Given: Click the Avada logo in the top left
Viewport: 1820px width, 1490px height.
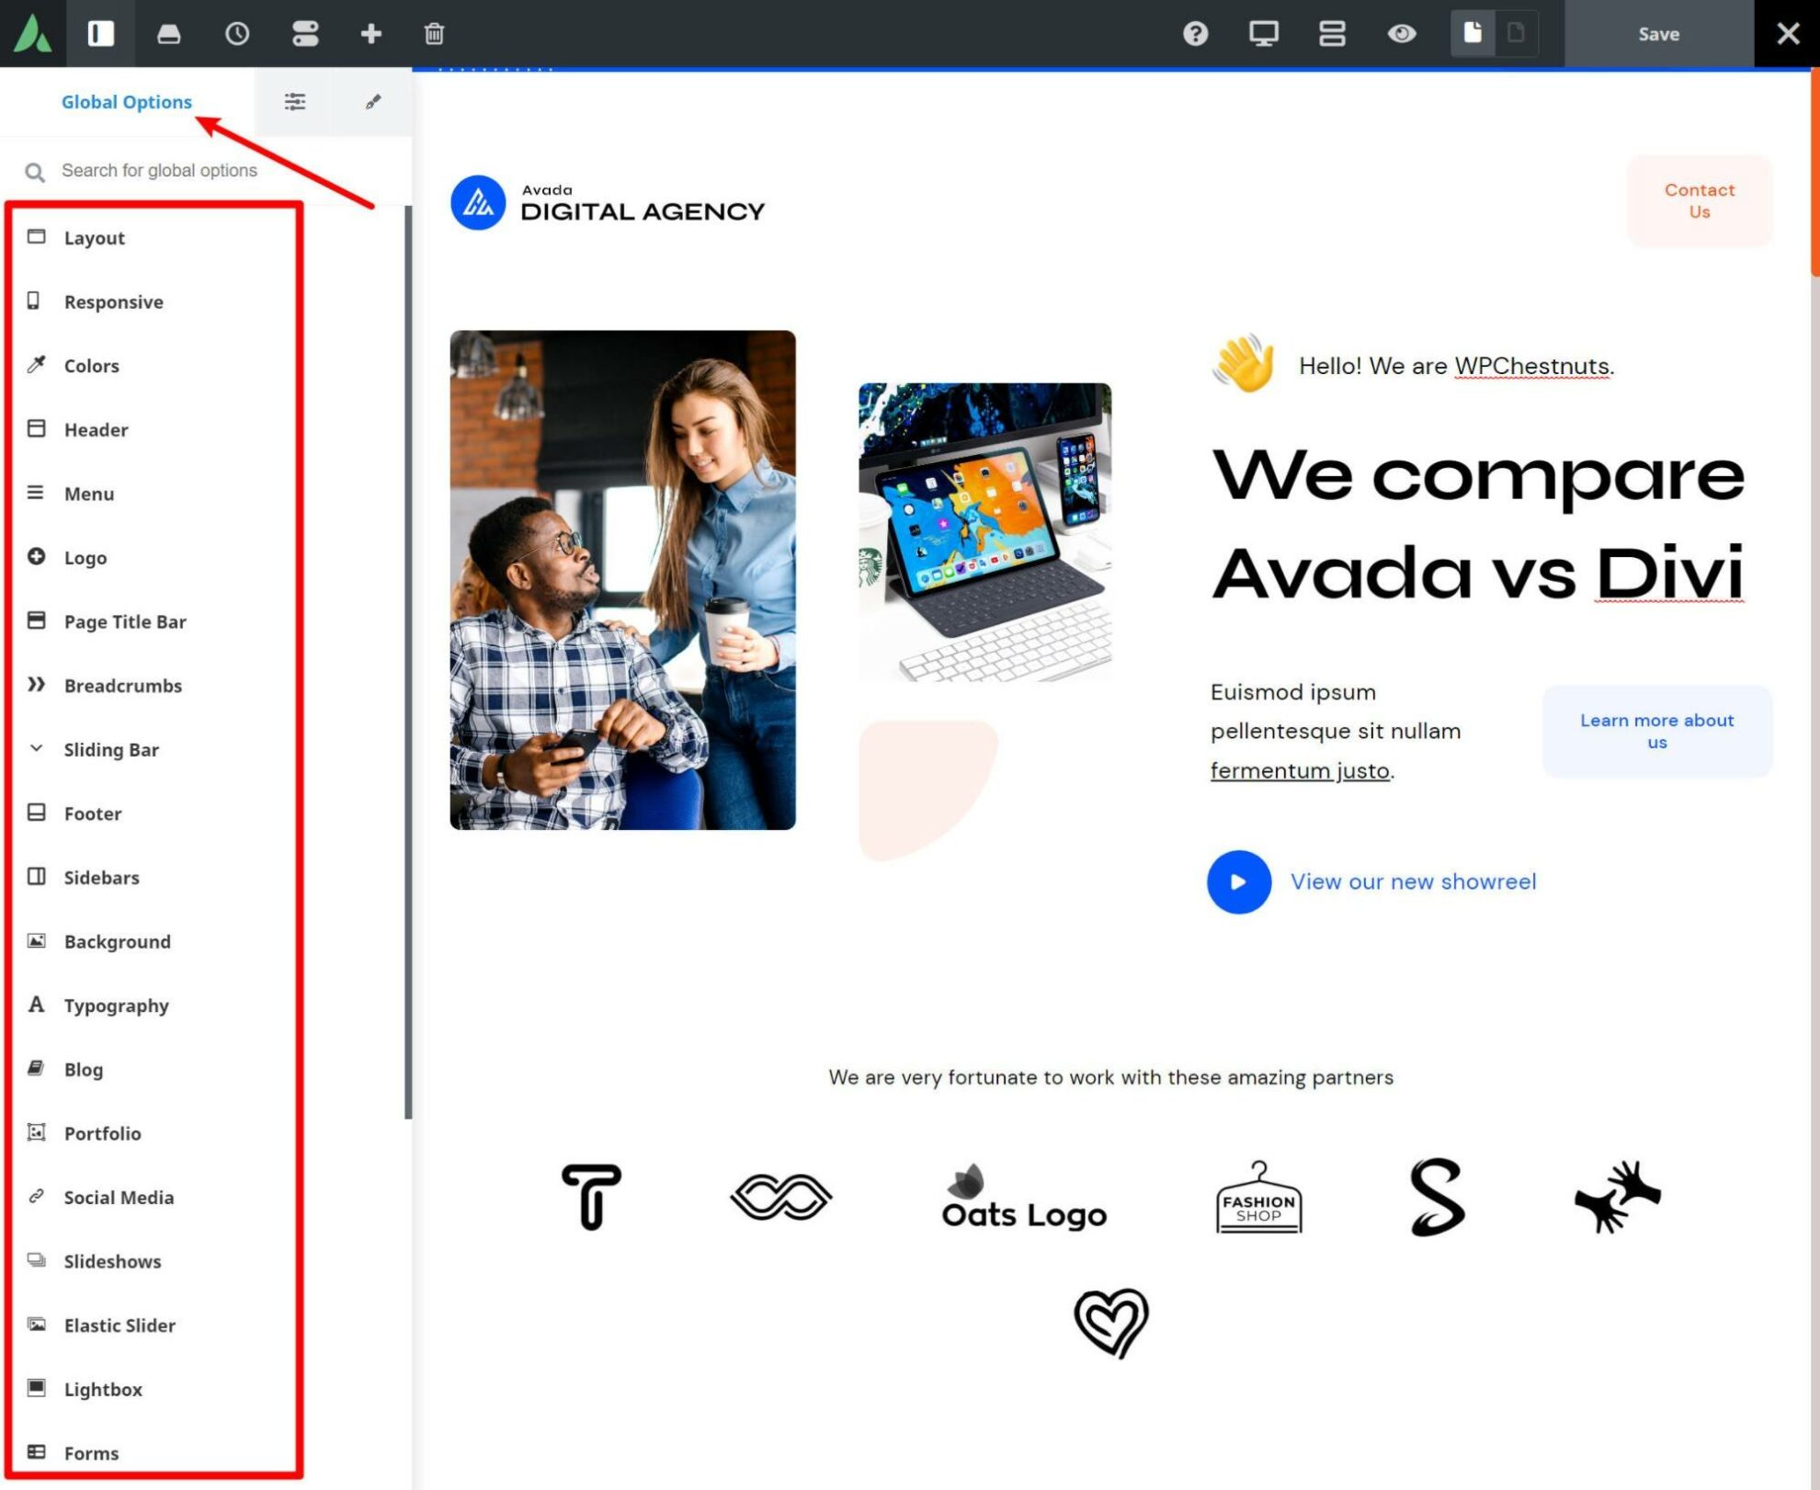Looking at the screenshot, I should (33, 34).
